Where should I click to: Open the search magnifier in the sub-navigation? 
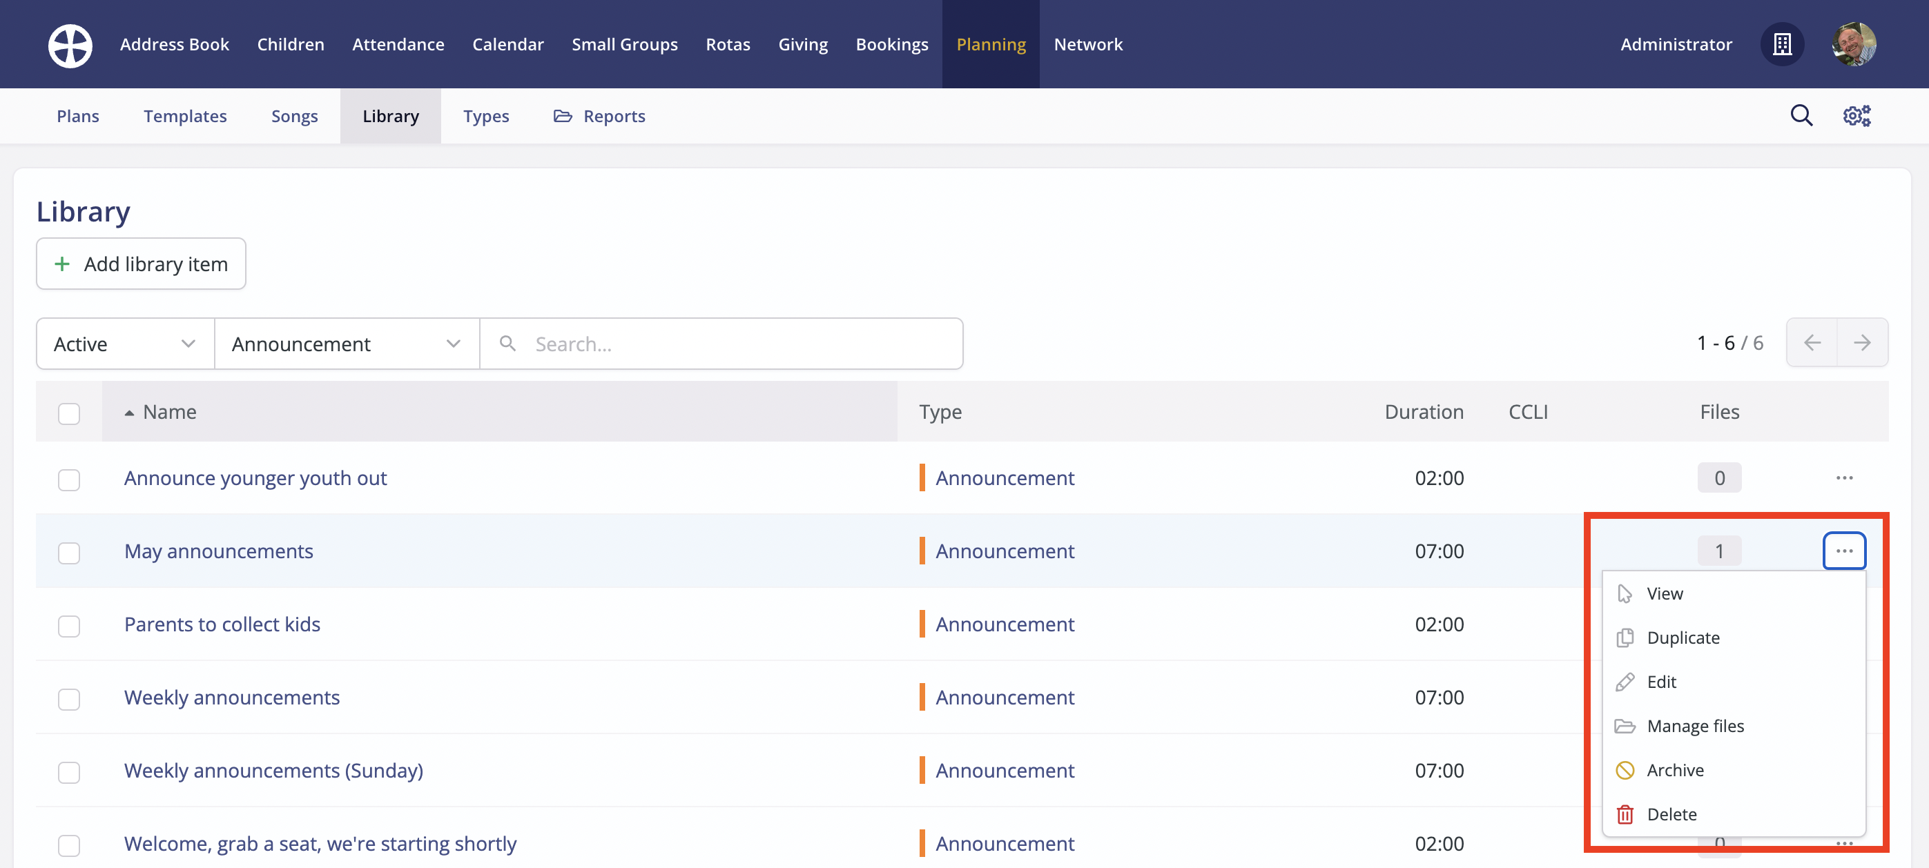[x=1801, y=116]
